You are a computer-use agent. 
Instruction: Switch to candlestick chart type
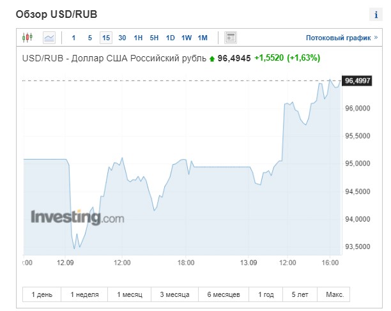pyautogui.click(x=27, y=38)
